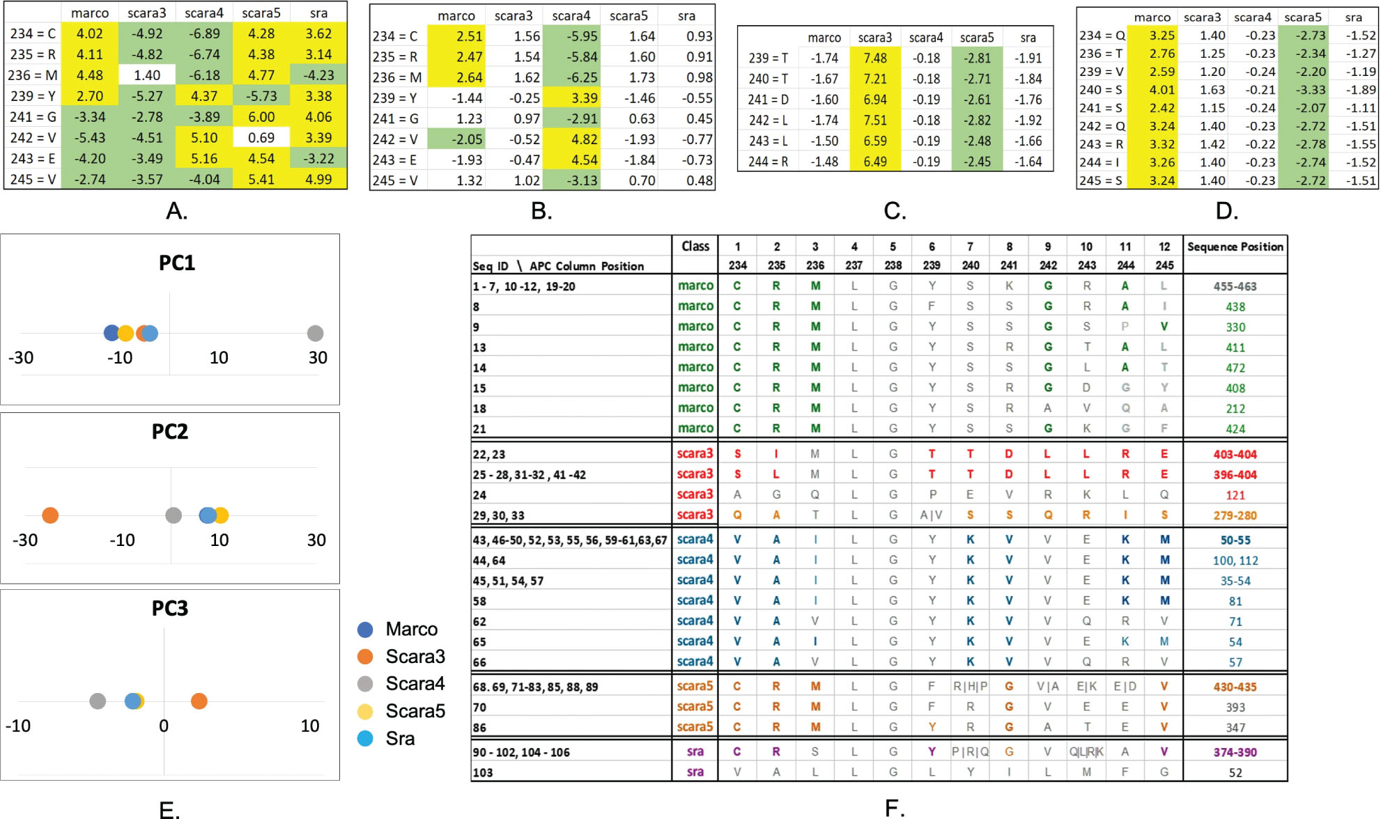Click the blue Marco legend dot

tap(365, 630)
